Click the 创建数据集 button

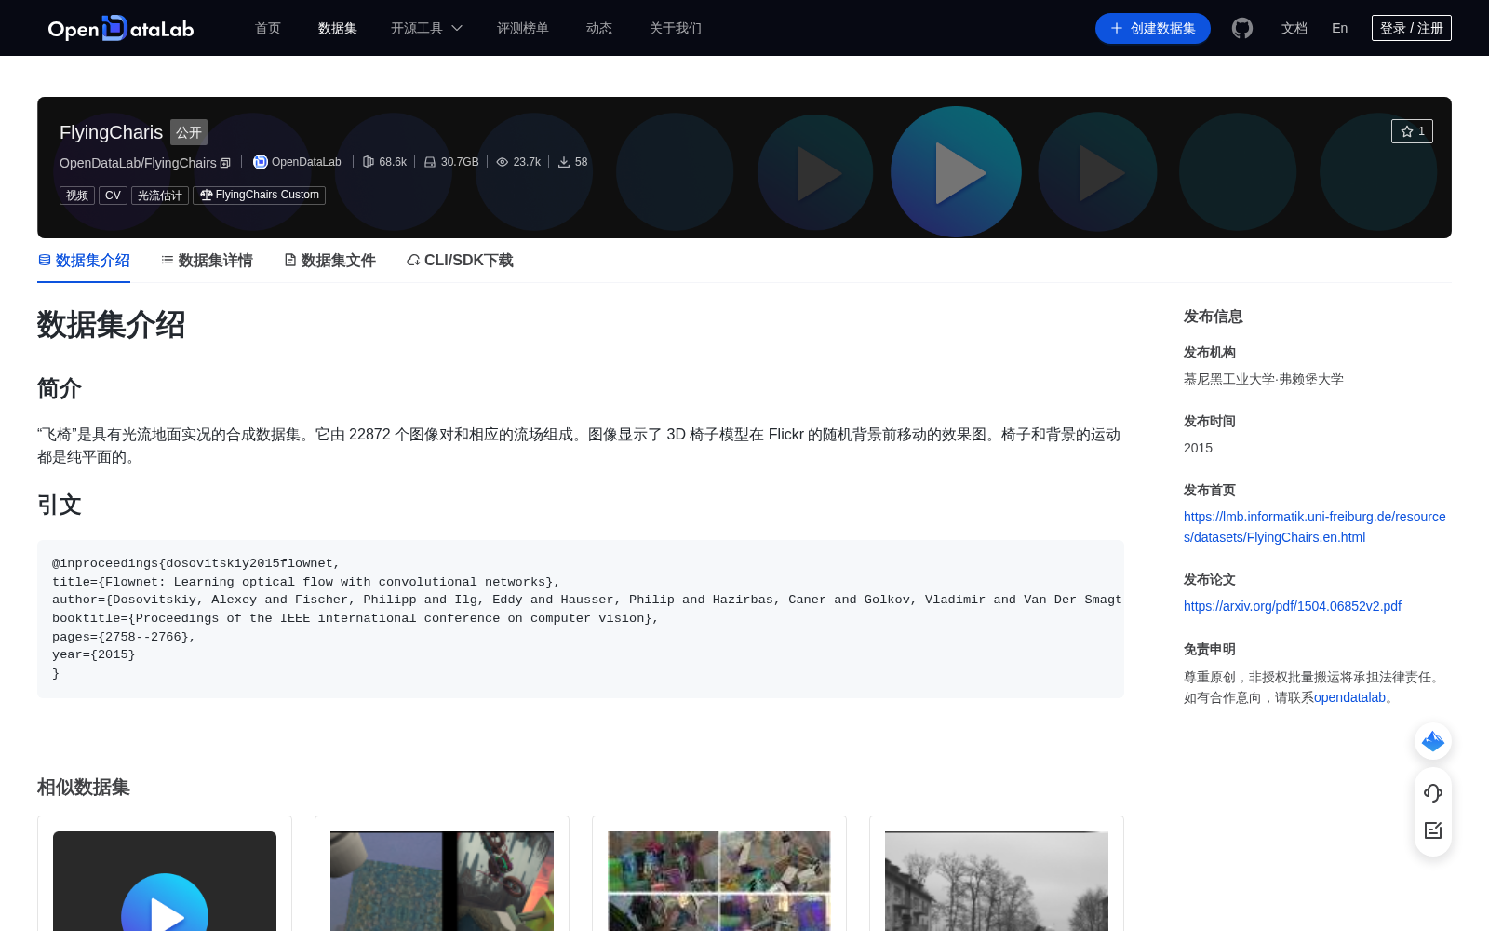tap(1153, 28)
